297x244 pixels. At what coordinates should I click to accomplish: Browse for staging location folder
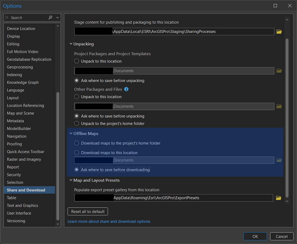pyautogui.click(x=279, y=32)
